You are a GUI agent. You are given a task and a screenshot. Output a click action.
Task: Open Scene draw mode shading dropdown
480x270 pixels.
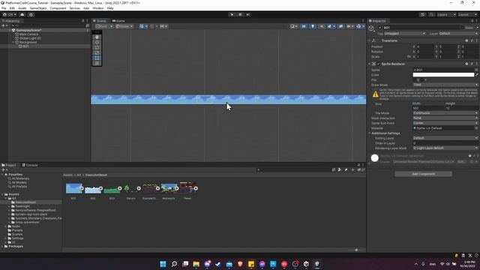tap(293, 26)
